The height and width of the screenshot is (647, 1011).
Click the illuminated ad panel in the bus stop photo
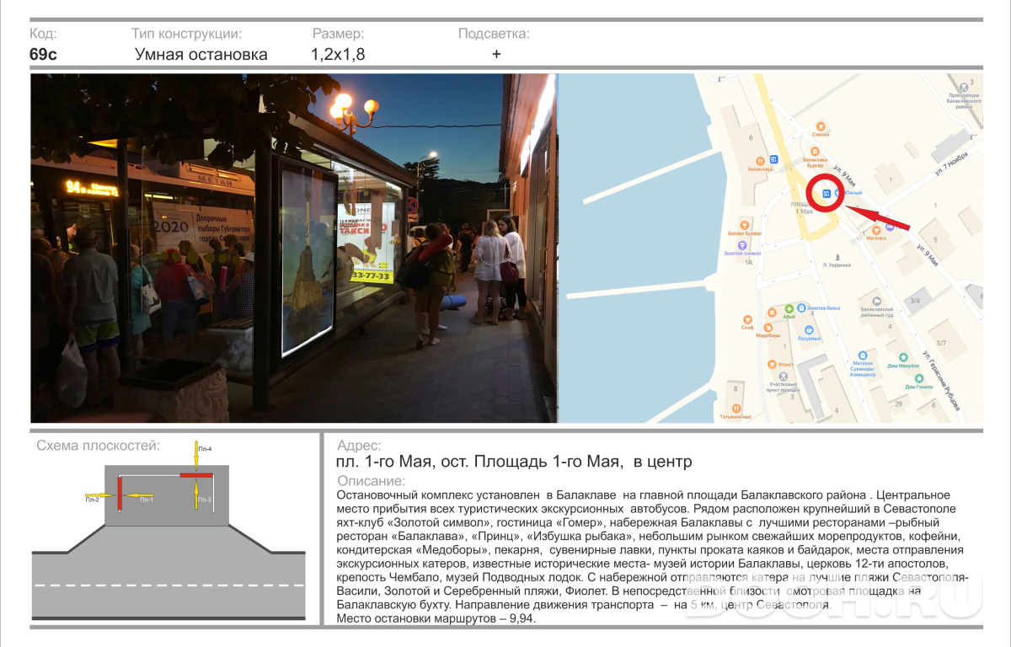coord(308,253)
